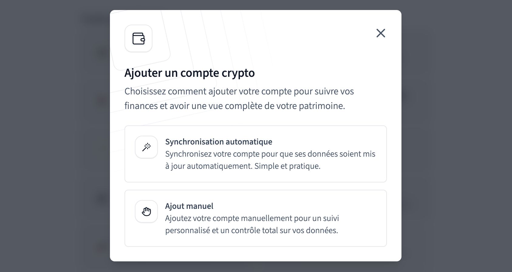
Task: Select the Ajout manuel heading
Action: click(189, 206)
